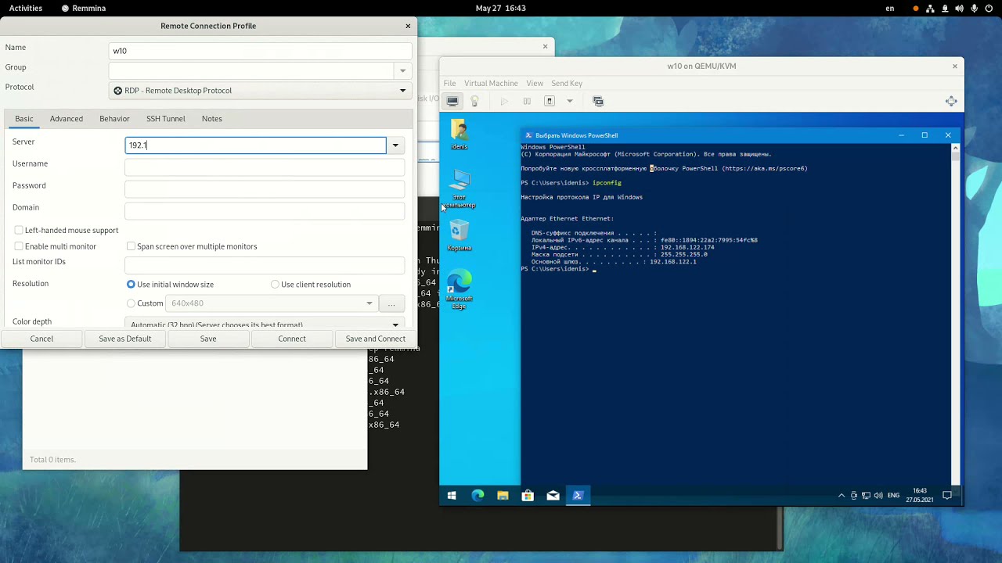Focus the Password input field
Screen dimensions: 1002x563
tap(265, 188)
